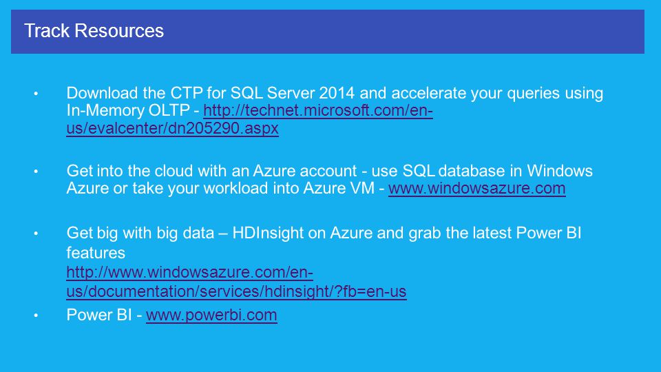The width and height of the screenshot is (661, 372).
Task: Click the bullet before Get big with big data
Action: [x=36, y=234]
